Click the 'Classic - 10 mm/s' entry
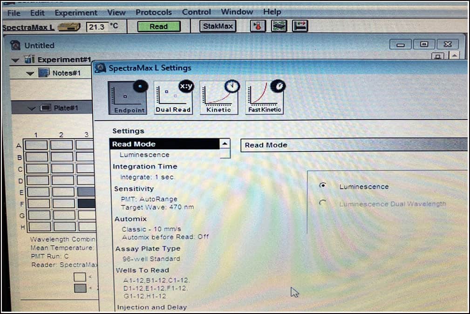470x314 pixels. click(151, 229)
